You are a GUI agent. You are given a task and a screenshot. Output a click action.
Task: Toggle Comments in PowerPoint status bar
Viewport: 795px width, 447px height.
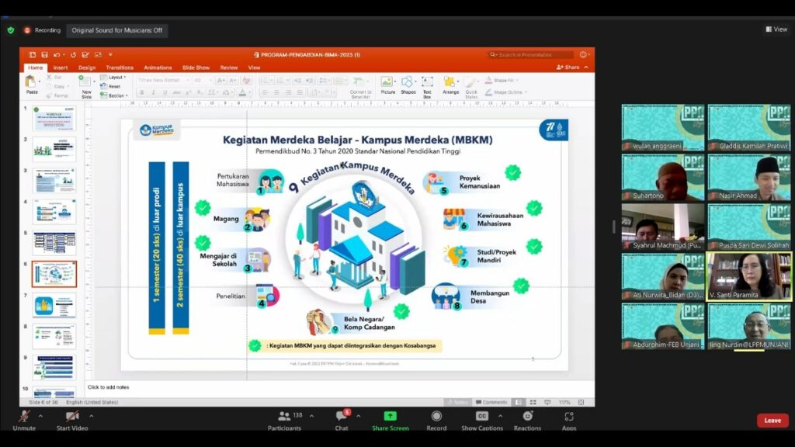491,402
